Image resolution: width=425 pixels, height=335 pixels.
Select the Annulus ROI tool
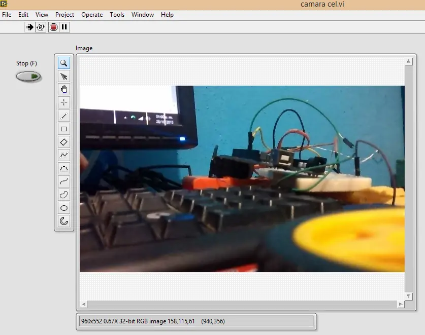64,221
